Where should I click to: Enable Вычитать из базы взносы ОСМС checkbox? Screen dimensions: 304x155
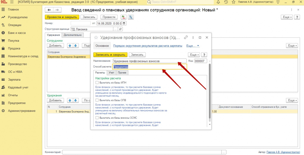(x=97, y=118)
